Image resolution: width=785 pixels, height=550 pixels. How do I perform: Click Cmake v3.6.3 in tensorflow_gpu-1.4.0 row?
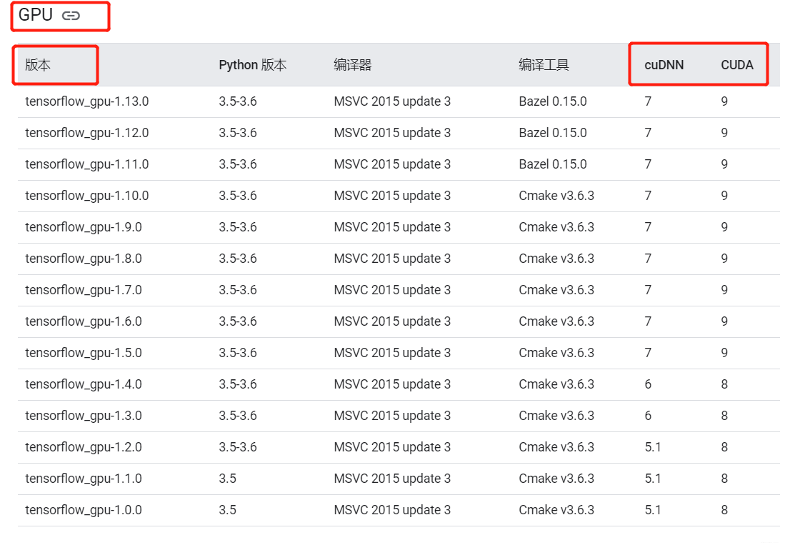[556, 384]
